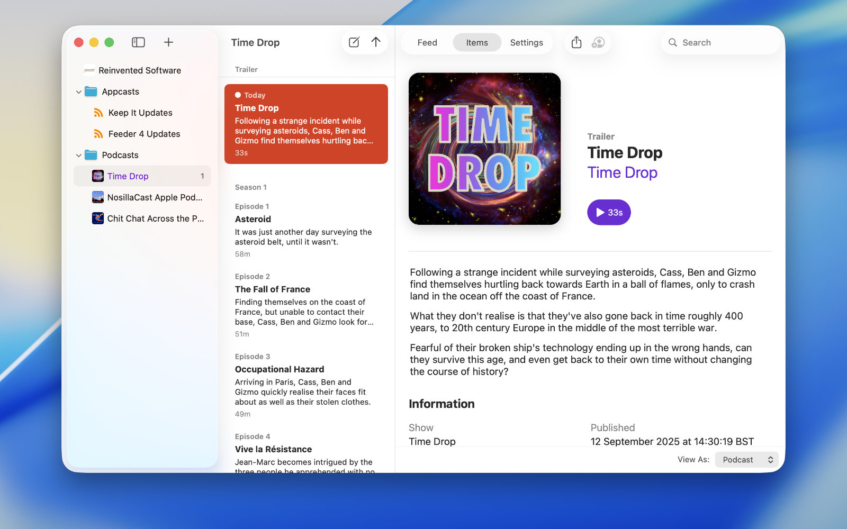Click the compose new item icon

coord(354,42)
